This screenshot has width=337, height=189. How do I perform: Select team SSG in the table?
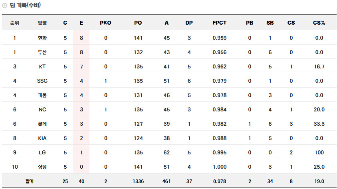coord(42,81)
